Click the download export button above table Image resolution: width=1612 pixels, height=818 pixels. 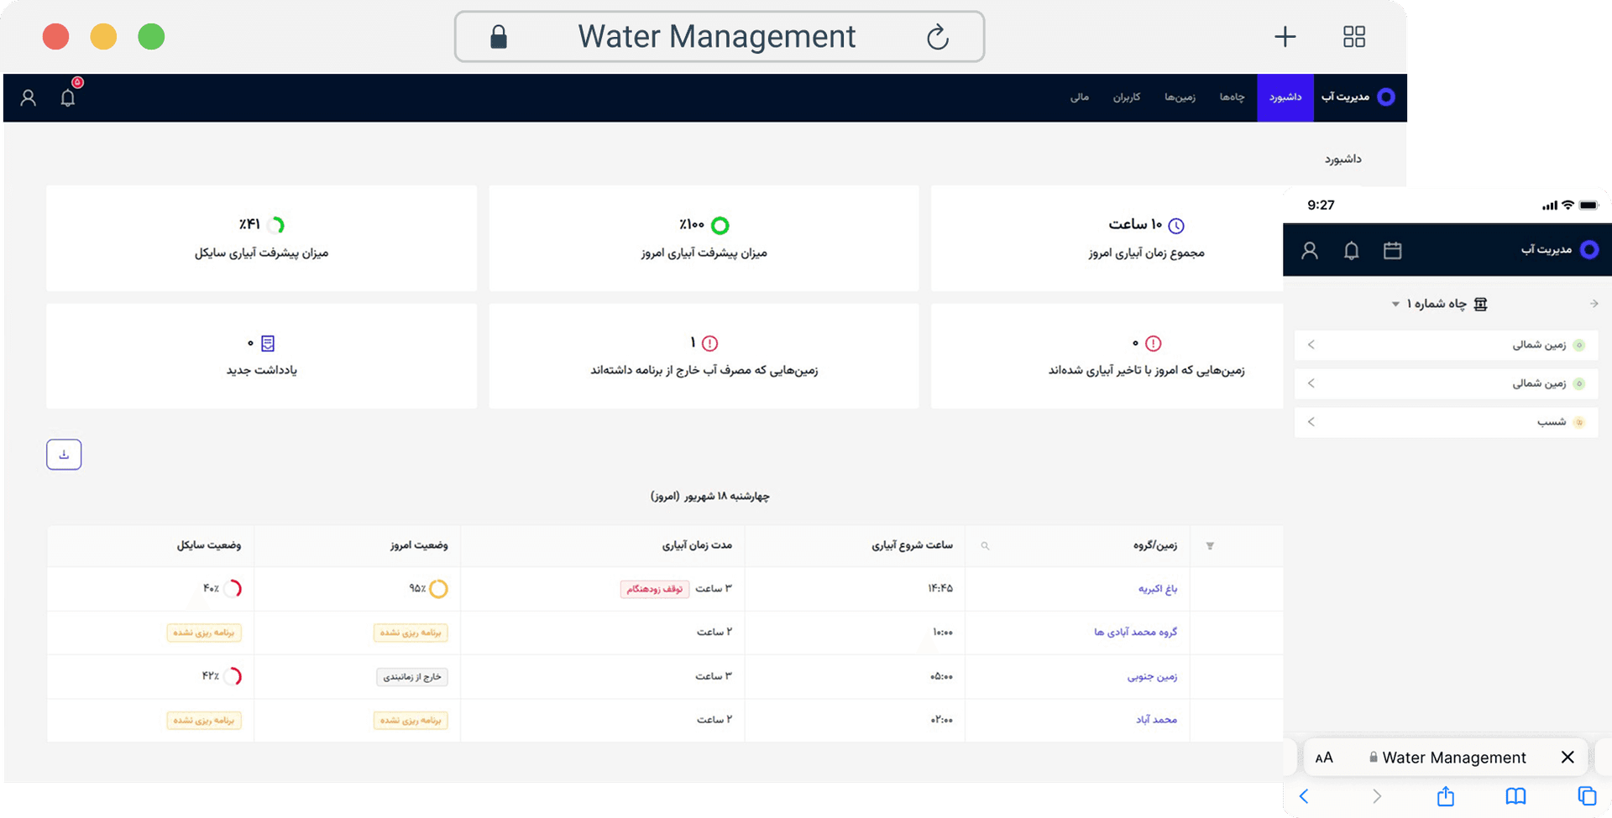pyautogui.click(x=64, y=455)
